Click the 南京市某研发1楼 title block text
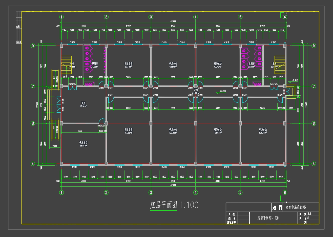The width and height of the screenshot is (333, 237). (x=296, y=207)
